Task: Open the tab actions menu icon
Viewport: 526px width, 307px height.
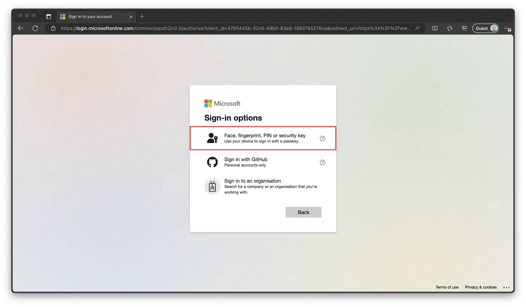Action: click(48, 17)
